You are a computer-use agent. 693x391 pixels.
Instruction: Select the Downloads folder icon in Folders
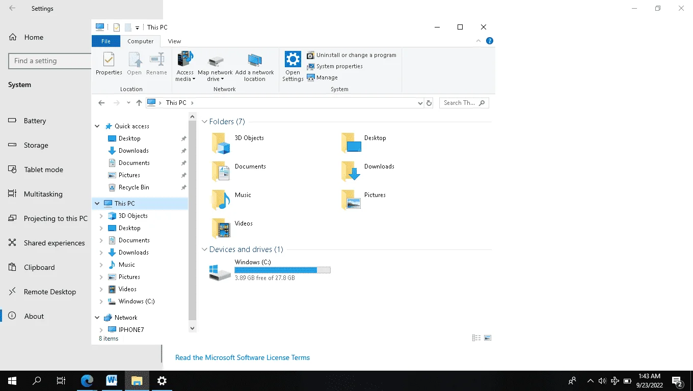click(x=351, y=172)
